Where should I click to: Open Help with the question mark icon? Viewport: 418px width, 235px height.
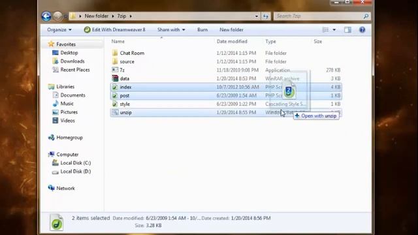[x=362, y=29]
